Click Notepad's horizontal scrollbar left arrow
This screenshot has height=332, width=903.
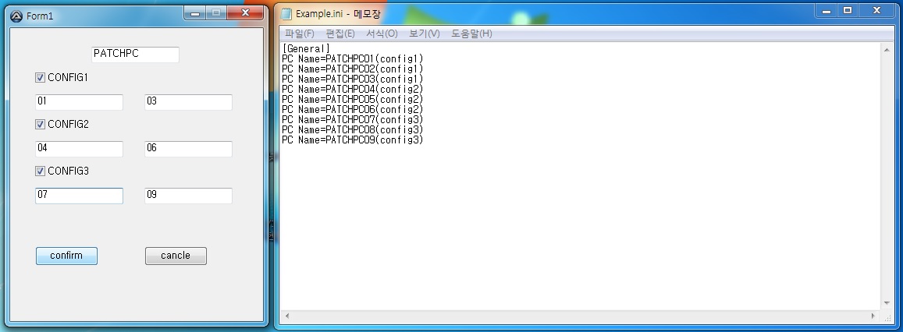click(x=286, y=316)
